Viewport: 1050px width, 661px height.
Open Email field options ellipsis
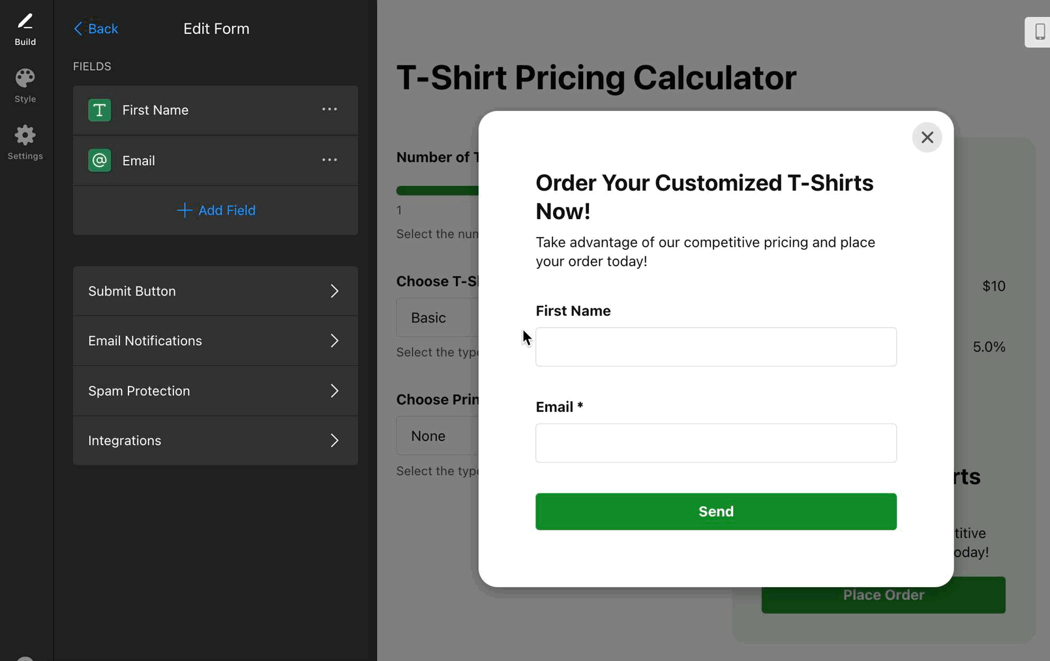pyautogui.click(x=329, y=160)
